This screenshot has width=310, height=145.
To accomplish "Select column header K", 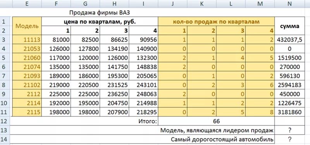I will (202, 4).
